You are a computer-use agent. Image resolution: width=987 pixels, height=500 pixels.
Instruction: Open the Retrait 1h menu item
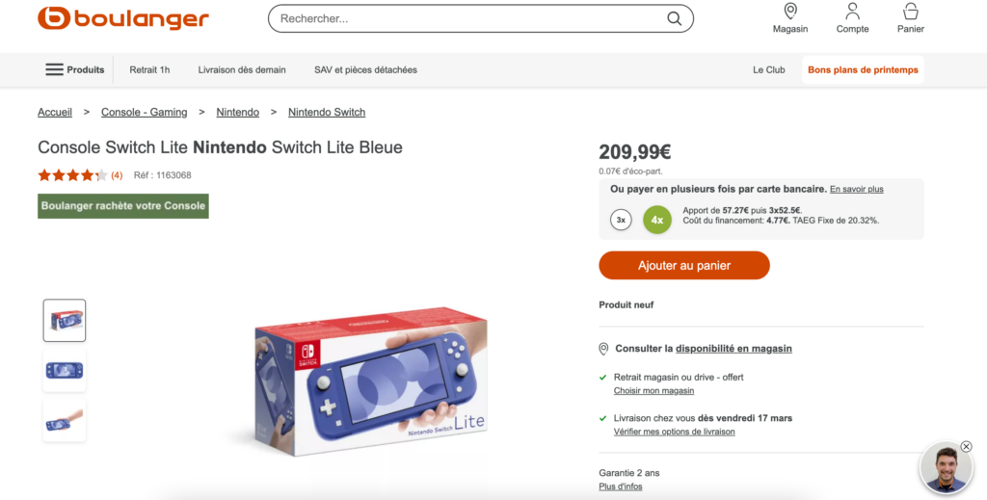pos(149,69)
